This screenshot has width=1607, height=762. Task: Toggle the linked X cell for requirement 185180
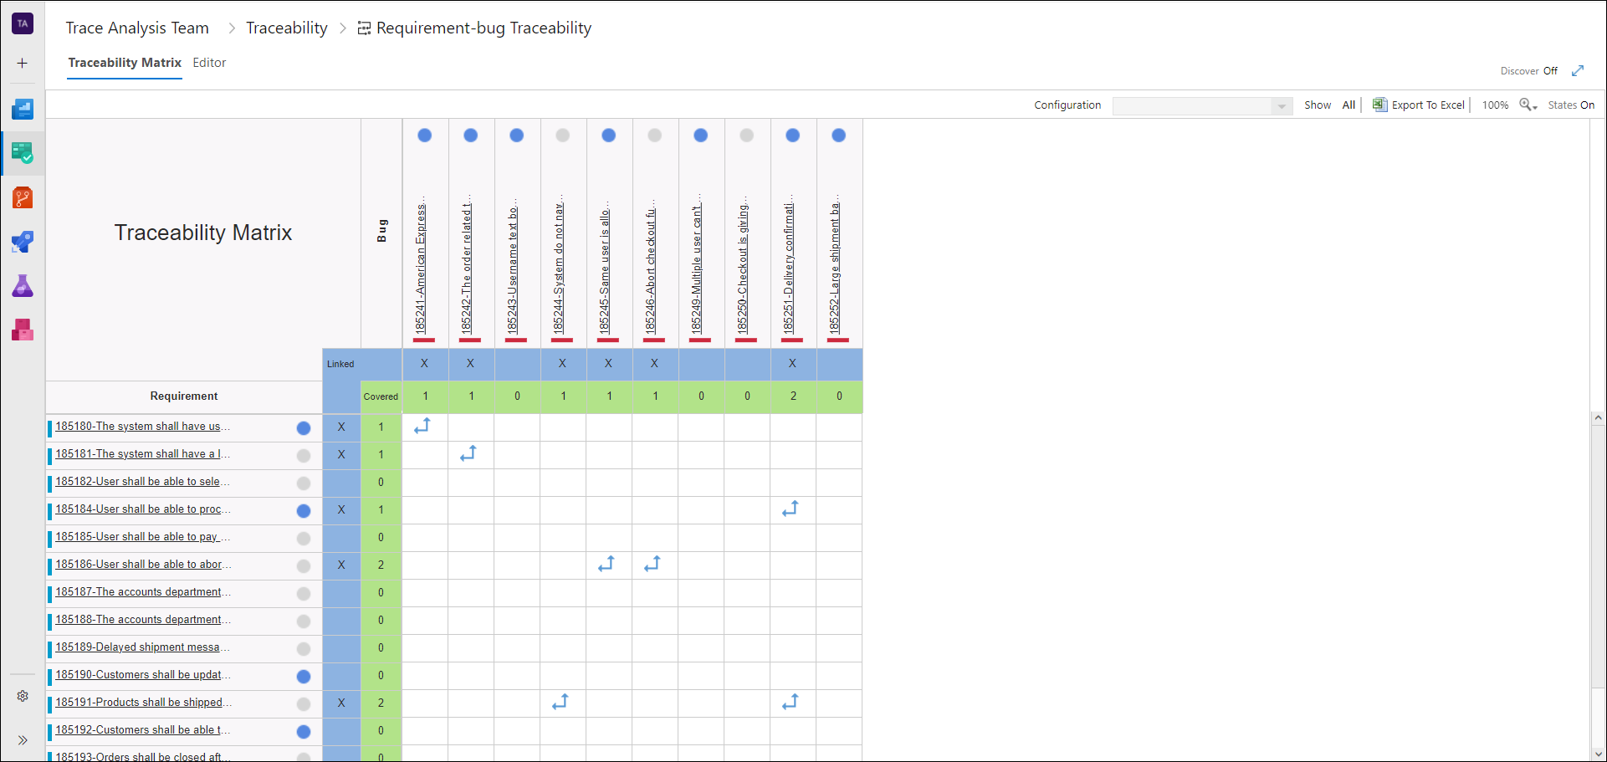(x=341, y=427)
